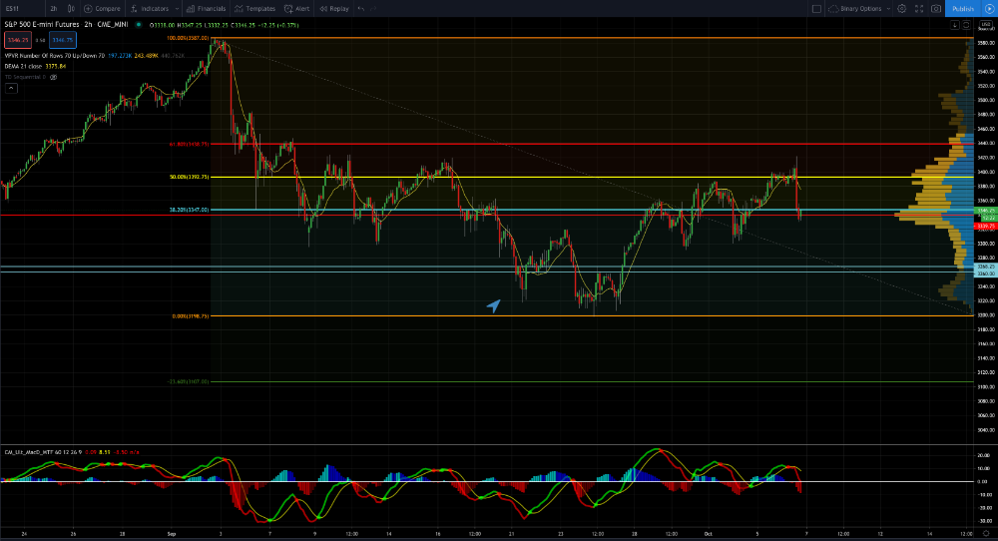This screenshot has width=998, height=541.
Task: Click the Sep date label on time axis
Action: (172, 534)
